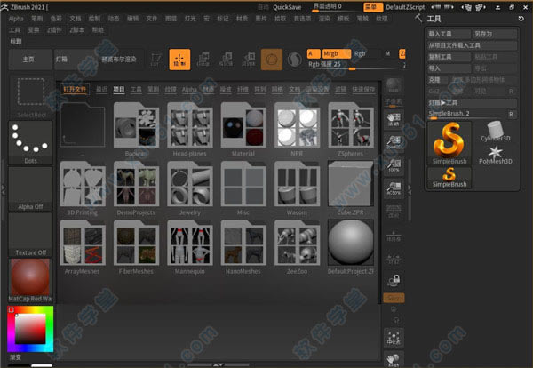Click the Move hand icon at bottom right shelf

394,360
